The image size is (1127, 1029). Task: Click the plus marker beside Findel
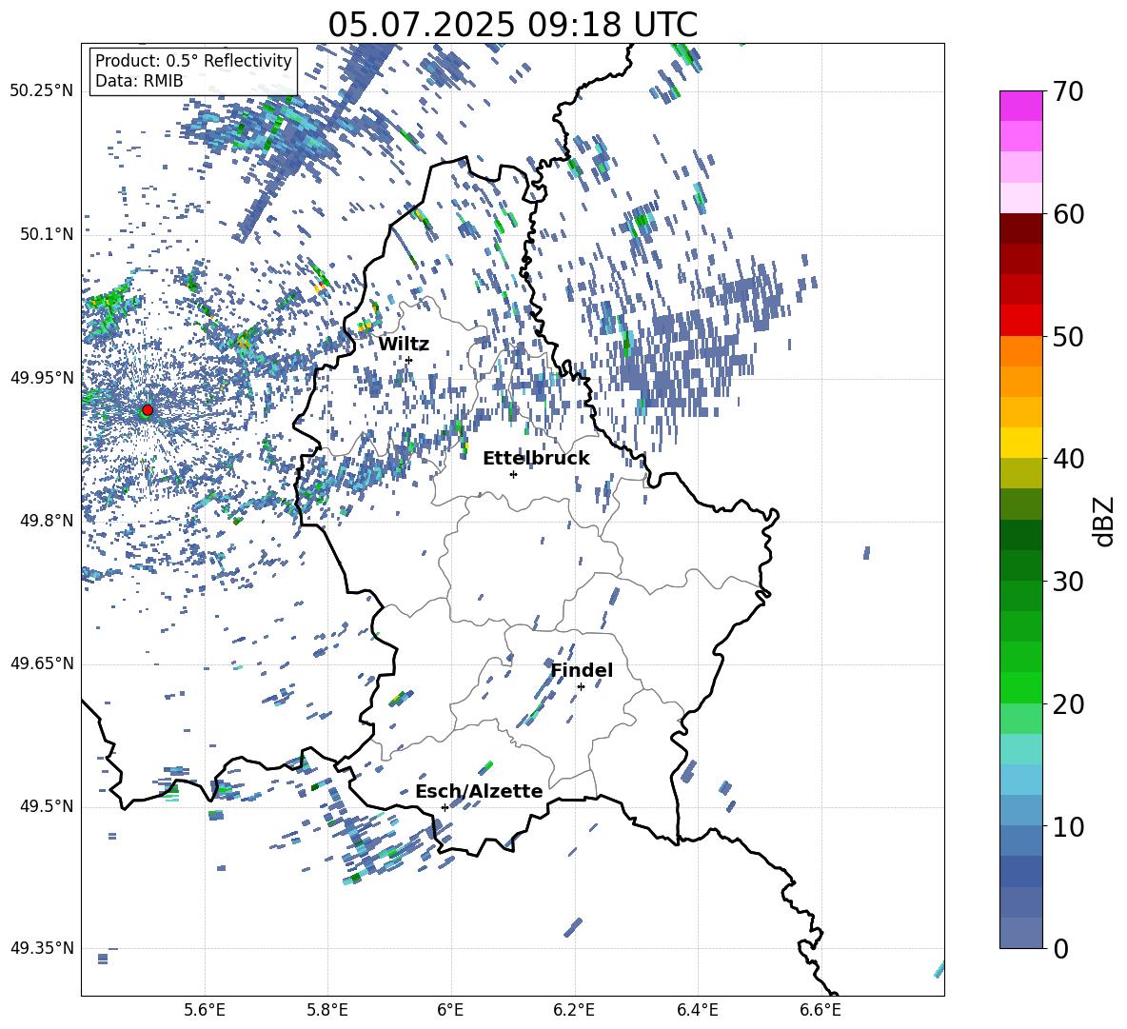(x=581, y=686)
